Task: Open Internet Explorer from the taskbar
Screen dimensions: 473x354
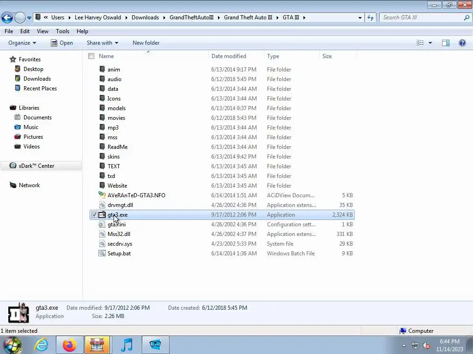Action: [x=41, y=345]
